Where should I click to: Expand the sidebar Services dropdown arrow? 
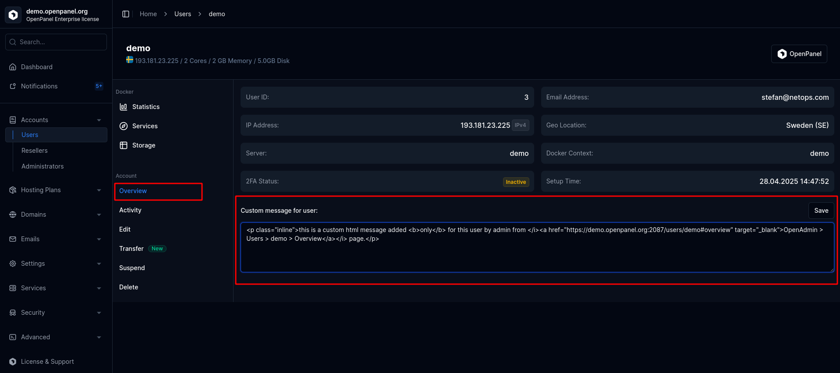point(99,288)
